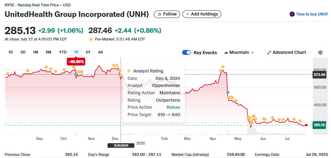Click the UnitedHealth Group Incorporated (UNH) heading

click(77, 14)
